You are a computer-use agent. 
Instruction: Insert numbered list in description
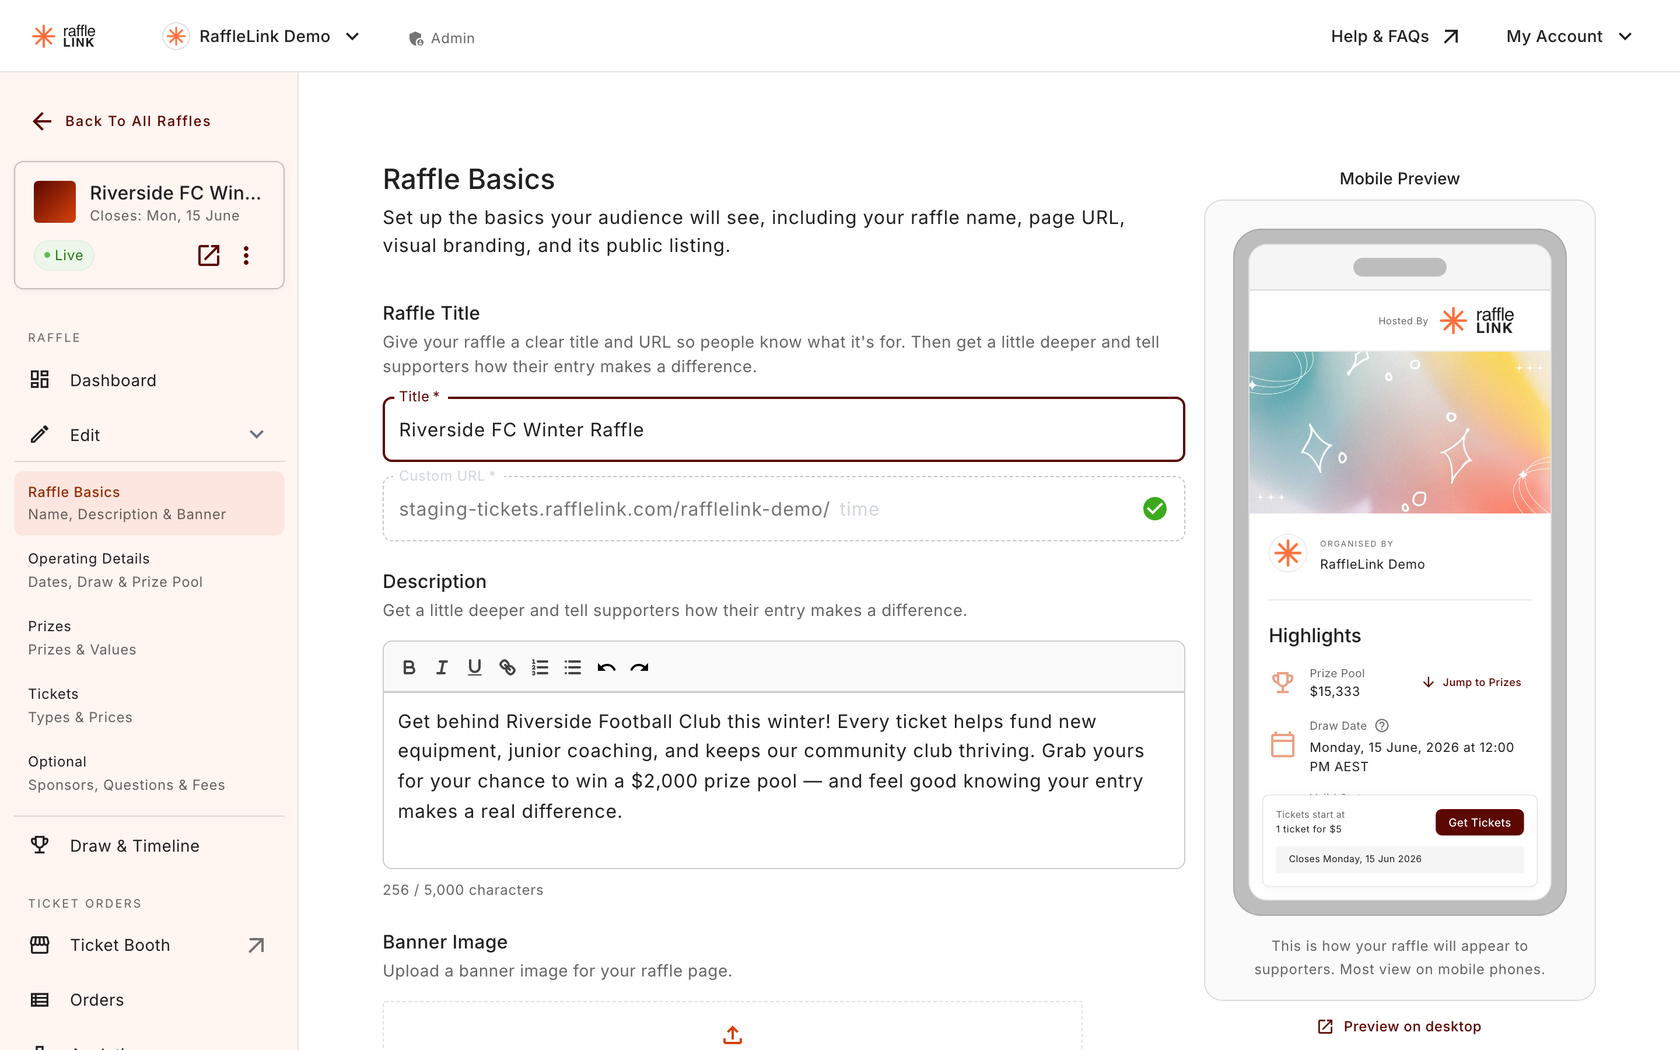point(540,667)
